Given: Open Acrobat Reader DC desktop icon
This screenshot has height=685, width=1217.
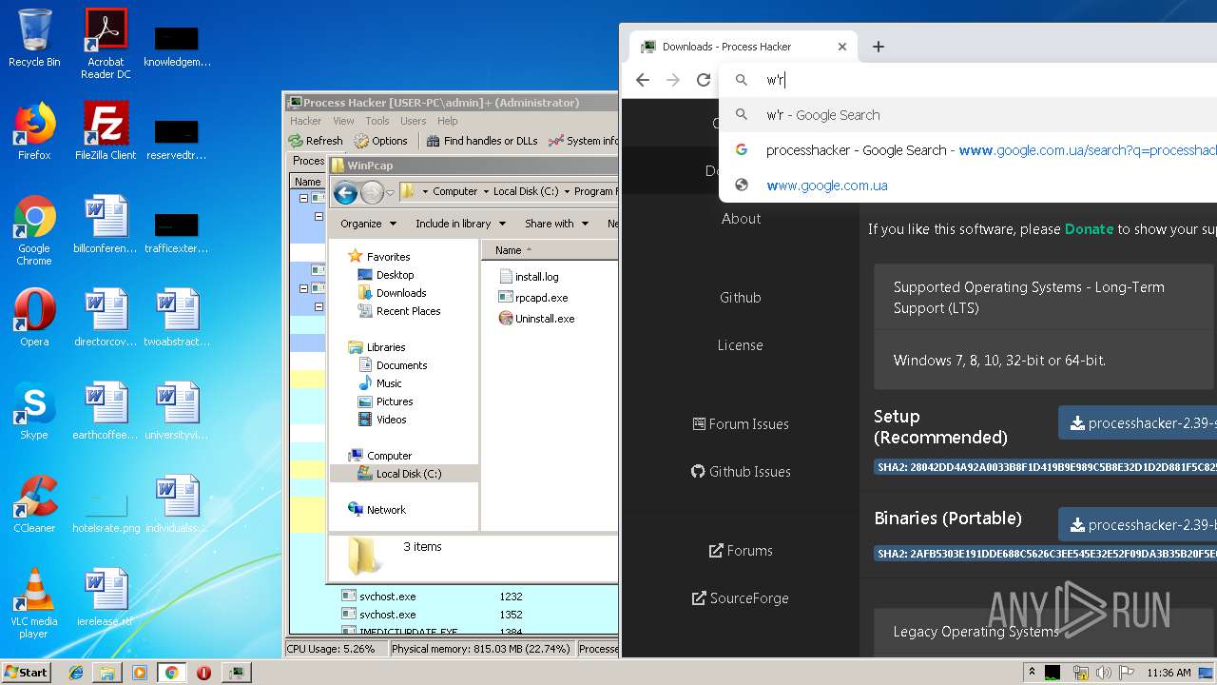Looking at the screenshot, I should (106, 44).
